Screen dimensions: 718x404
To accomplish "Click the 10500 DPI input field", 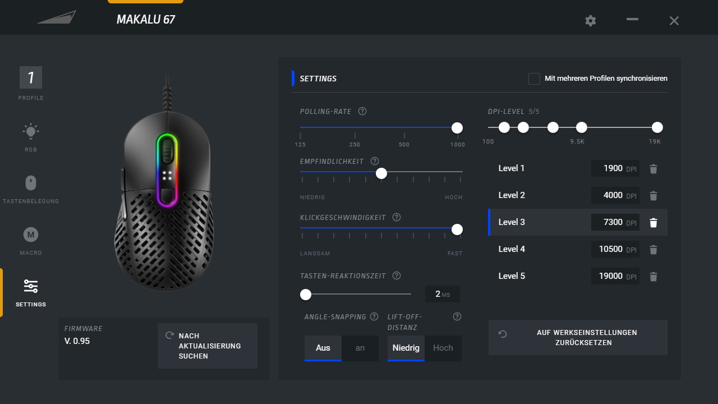I will (x=615, y=249).
